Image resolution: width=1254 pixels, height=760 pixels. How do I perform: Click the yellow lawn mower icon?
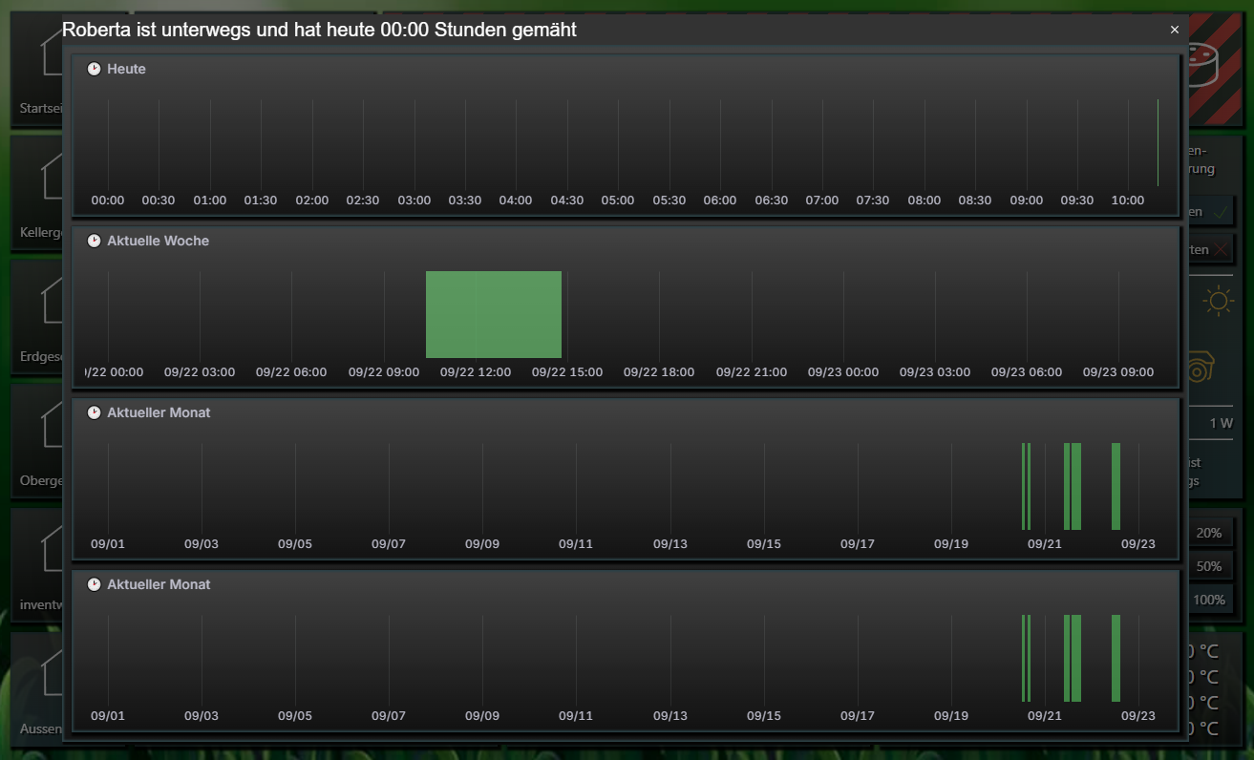click(x=1201, y=369)
